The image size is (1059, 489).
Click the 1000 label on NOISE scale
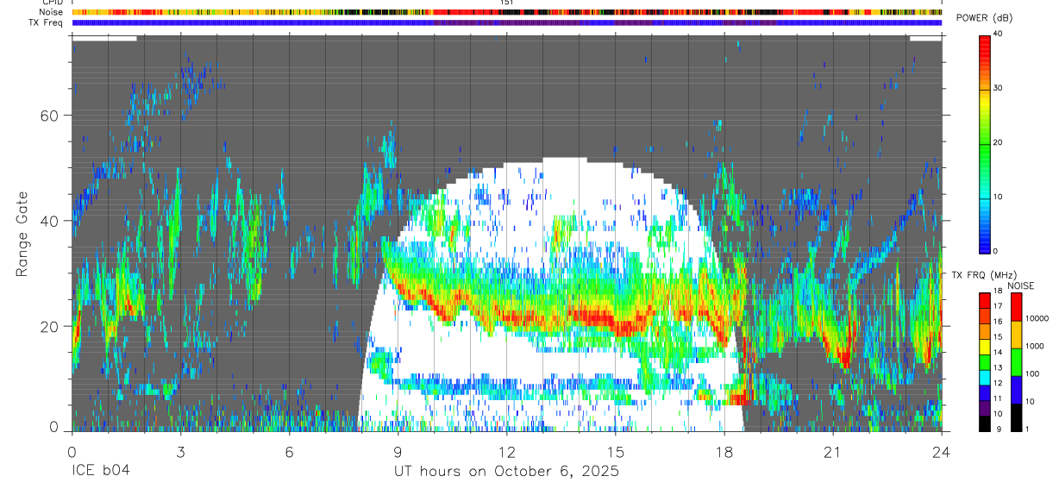[x=1034, y=346]
